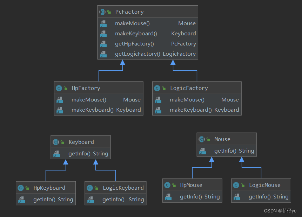Select the LogicKeyboard class title
302x217 pixels.
123,188
